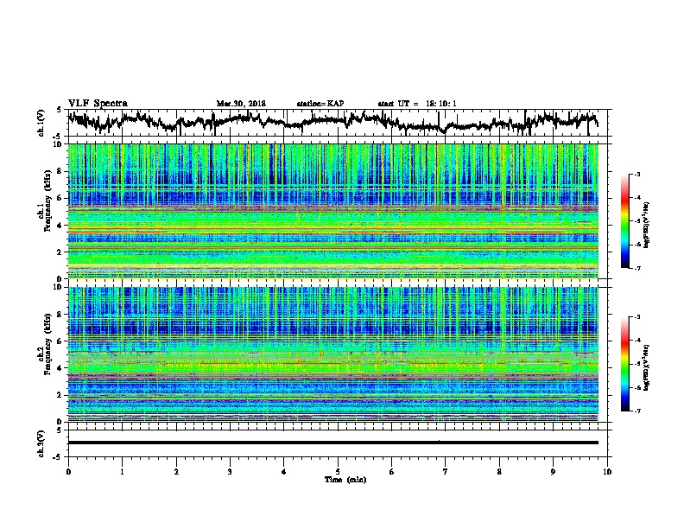Screen dimensions: 684x529
Task: Click time axis tick label "1"
Action: pyautogui.click(x=122, y=471)
